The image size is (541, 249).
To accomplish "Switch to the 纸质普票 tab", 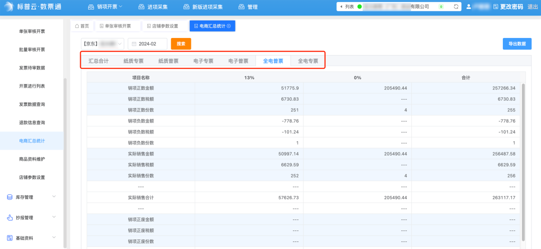I will 168,61.
